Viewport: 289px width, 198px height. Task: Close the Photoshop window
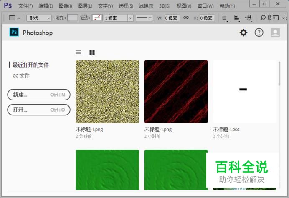coord(278,4)
